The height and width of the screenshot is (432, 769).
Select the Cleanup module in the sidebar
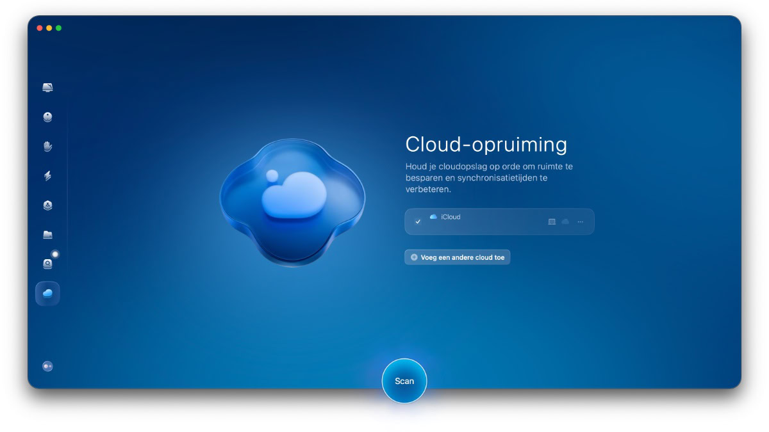point(47,116)
